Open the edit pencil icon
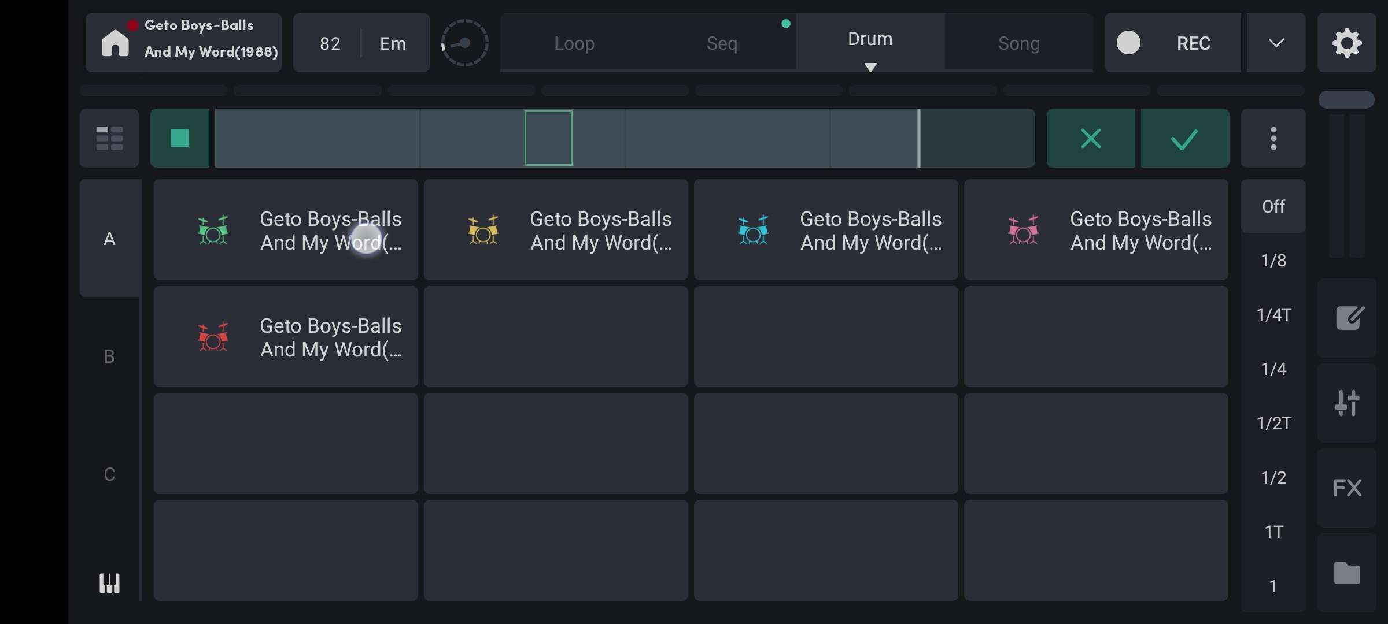This screenshot has height=624, width=1388. point(1347,318)
